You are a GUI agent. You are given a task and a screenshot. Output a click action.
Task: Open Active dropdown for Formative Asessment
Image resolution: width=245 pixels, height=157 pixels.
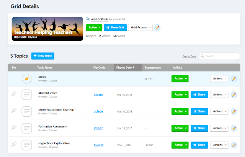pos(180,128)
